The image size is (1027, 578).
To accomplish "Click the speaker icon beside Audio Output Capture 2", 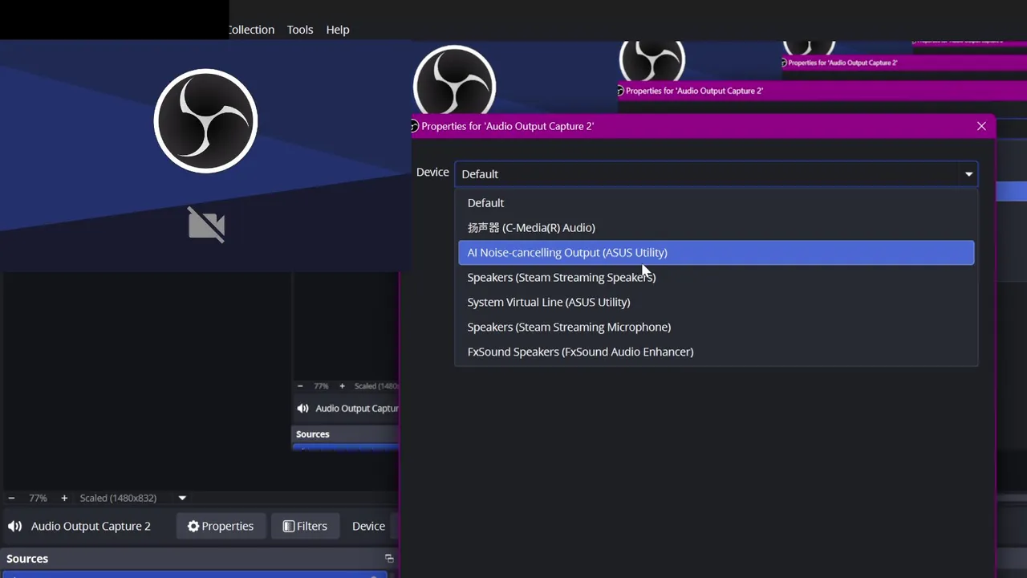I will coord(14,527).
